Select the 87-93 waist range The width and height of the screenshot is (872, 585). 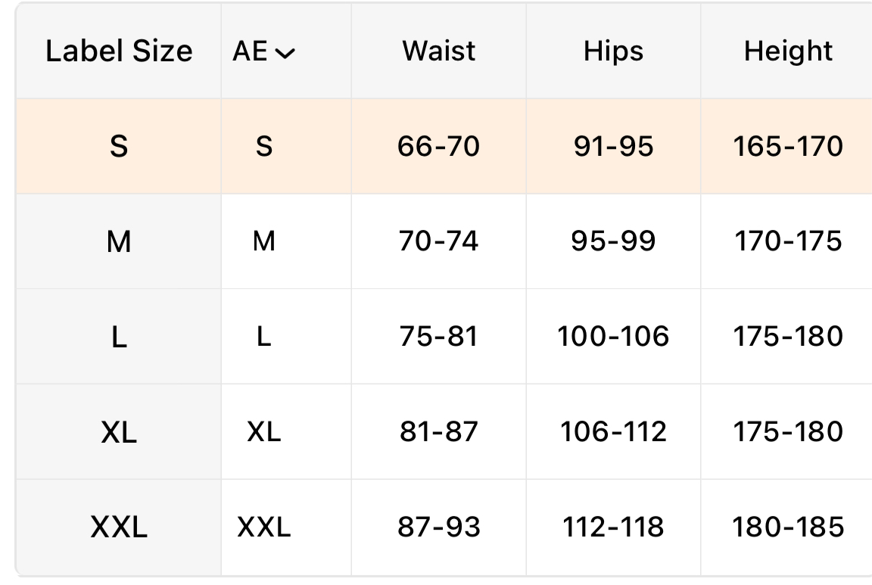pyautogui.click(x=439, y=527)
